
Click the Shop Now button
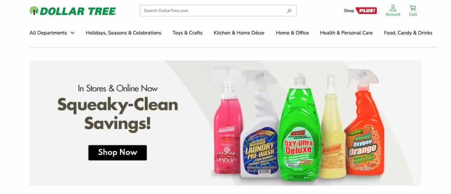pyautogui.click(x=117, y=152)
